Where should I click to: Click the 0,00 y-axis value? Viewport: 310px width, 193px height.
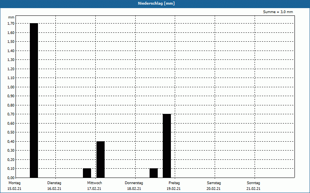11,178
